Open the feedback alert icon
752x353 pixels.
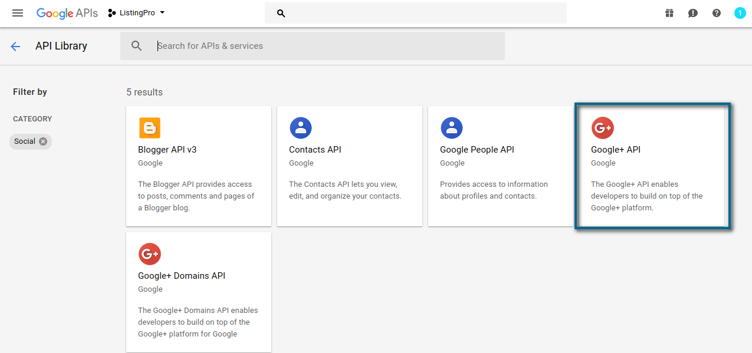(x=693, y=13)
